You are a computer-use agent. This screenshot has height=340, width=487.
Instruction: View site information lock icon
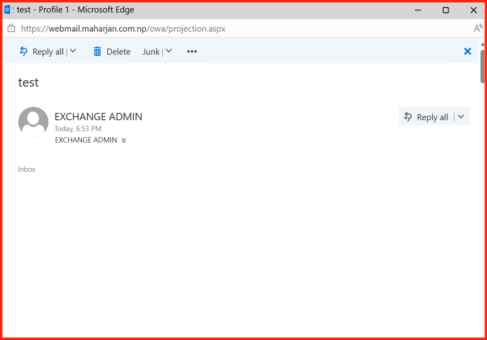pyautogui.click(x=11, y=28)
